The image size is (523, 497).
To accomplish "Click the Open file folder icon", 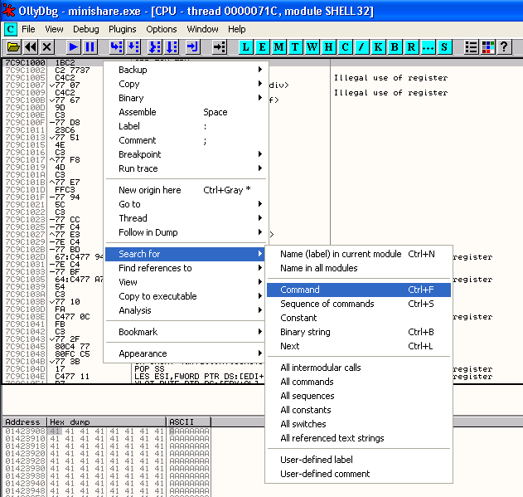I will (x=13, y=47).
